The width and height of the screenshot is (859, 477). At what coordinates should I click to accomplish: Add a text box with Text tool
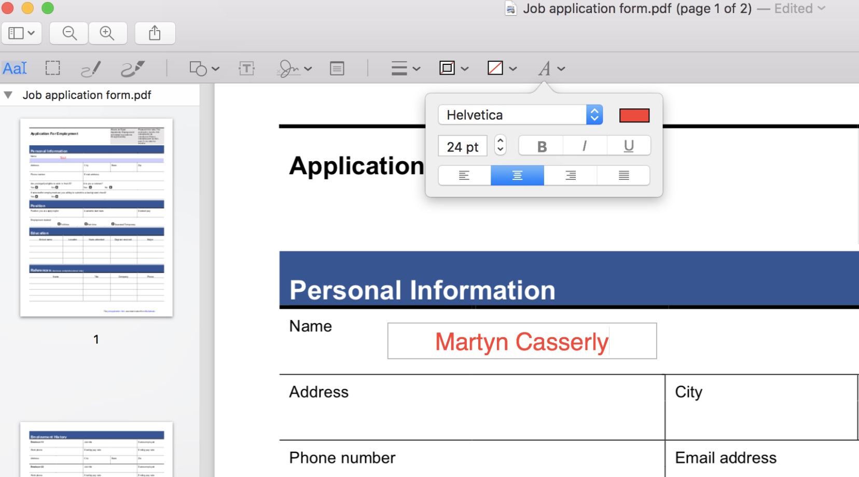coord(246,68)
